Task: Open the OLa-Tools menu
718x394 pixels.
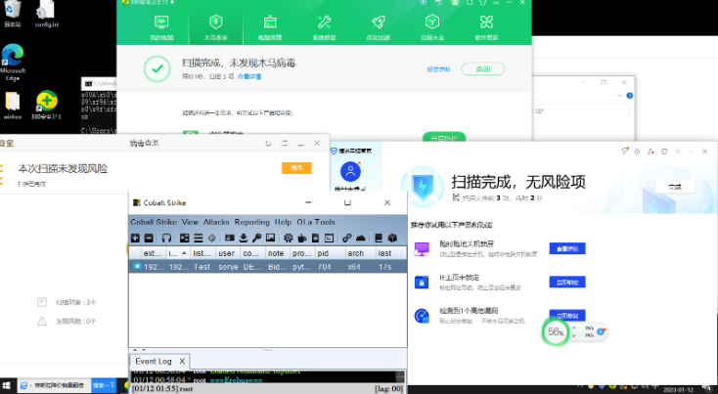Action: point(316,222)
